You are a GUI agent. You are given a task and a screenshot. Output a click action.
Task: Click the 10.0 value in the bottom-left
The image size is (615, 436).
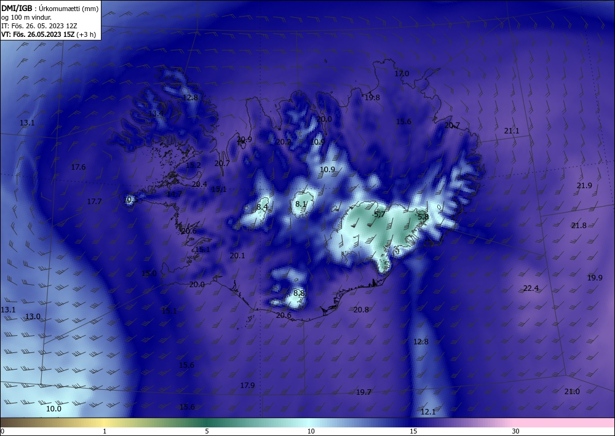click(54, 409)
